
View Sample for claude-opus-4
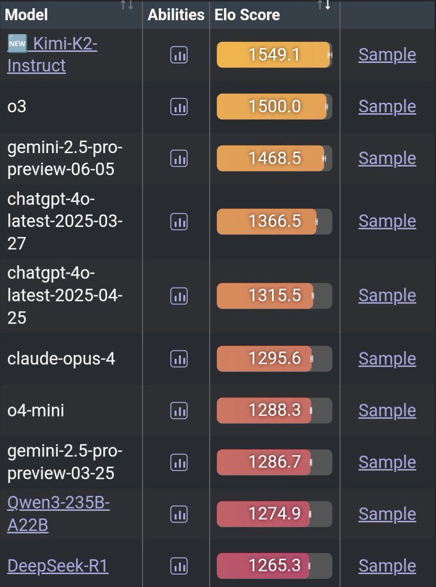point(387,359)
